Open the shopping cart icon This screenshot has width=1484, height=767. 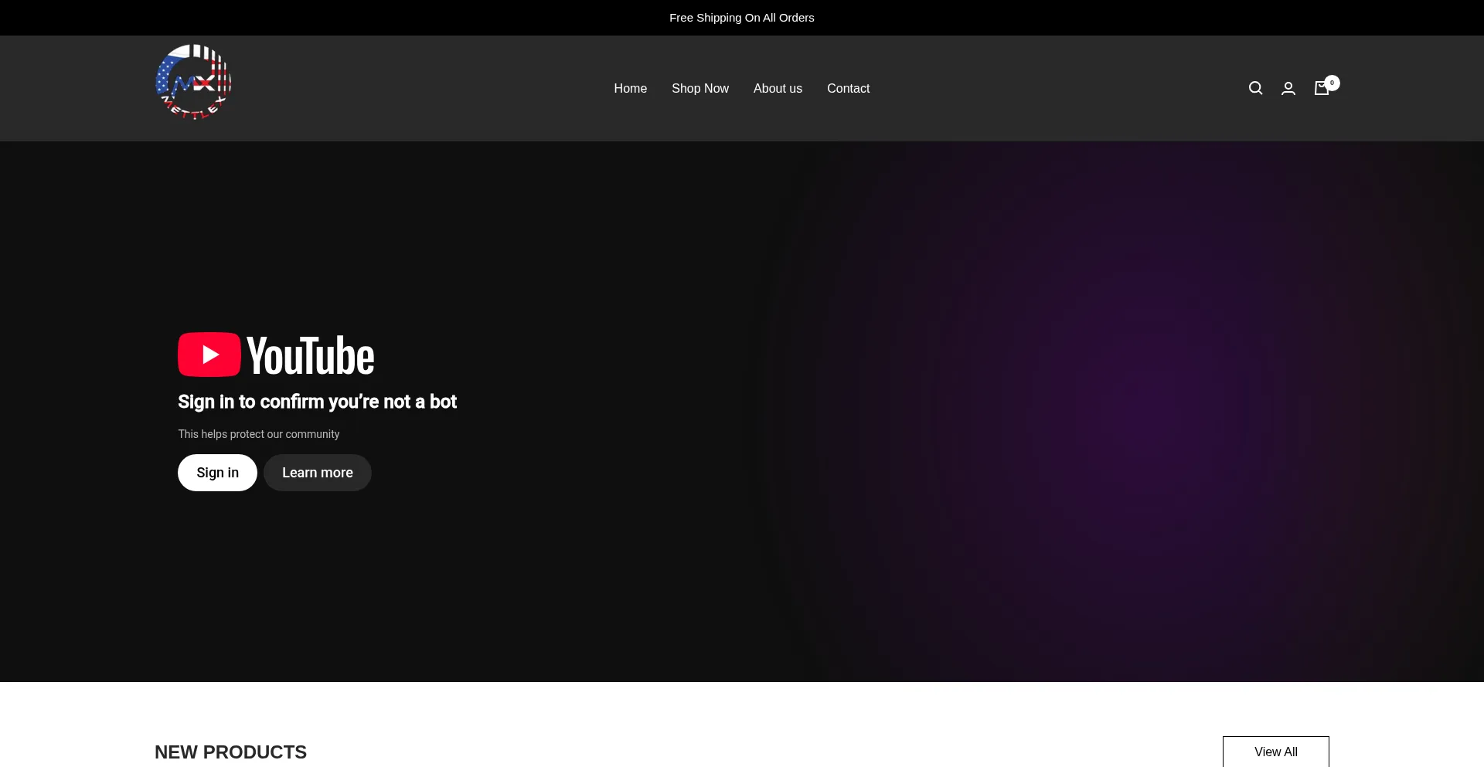coord(1322,87)
